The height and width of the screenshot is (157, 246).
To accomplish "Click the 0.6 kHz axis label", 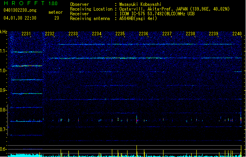I will (x=3, y=149).
